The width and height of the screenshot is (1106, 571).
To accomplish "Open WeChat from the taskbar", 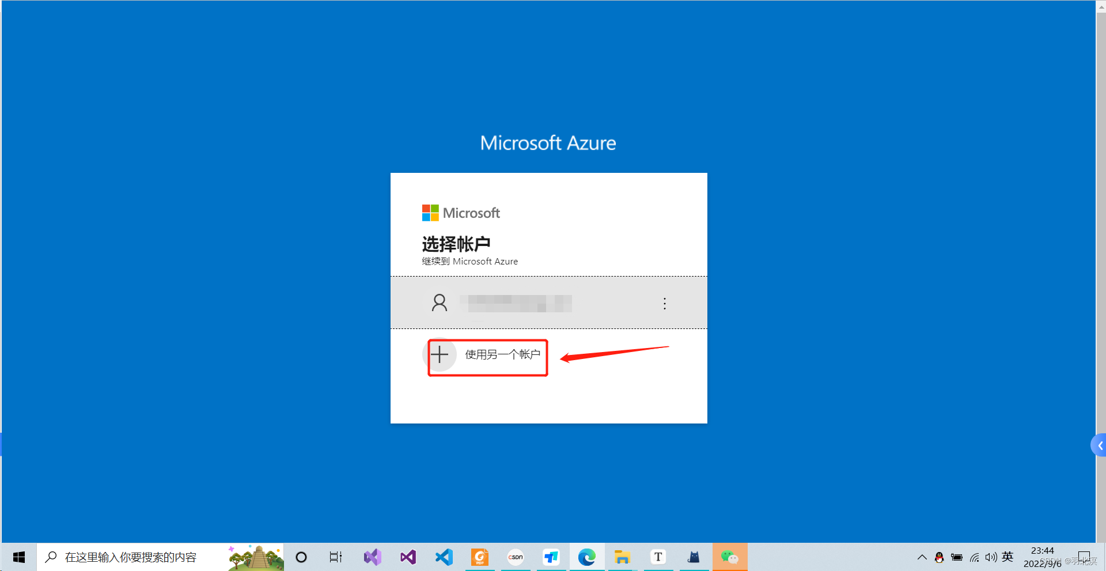I will [730, 557].
